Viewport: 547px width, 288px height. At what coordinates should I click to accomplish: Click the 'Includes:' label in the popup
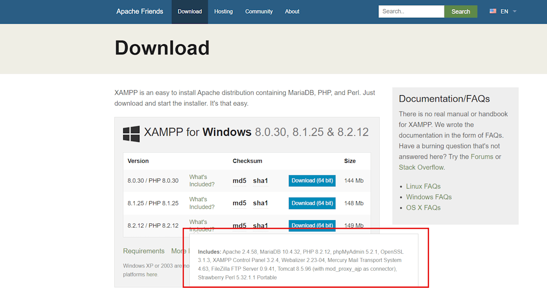(x=209, y=252)
